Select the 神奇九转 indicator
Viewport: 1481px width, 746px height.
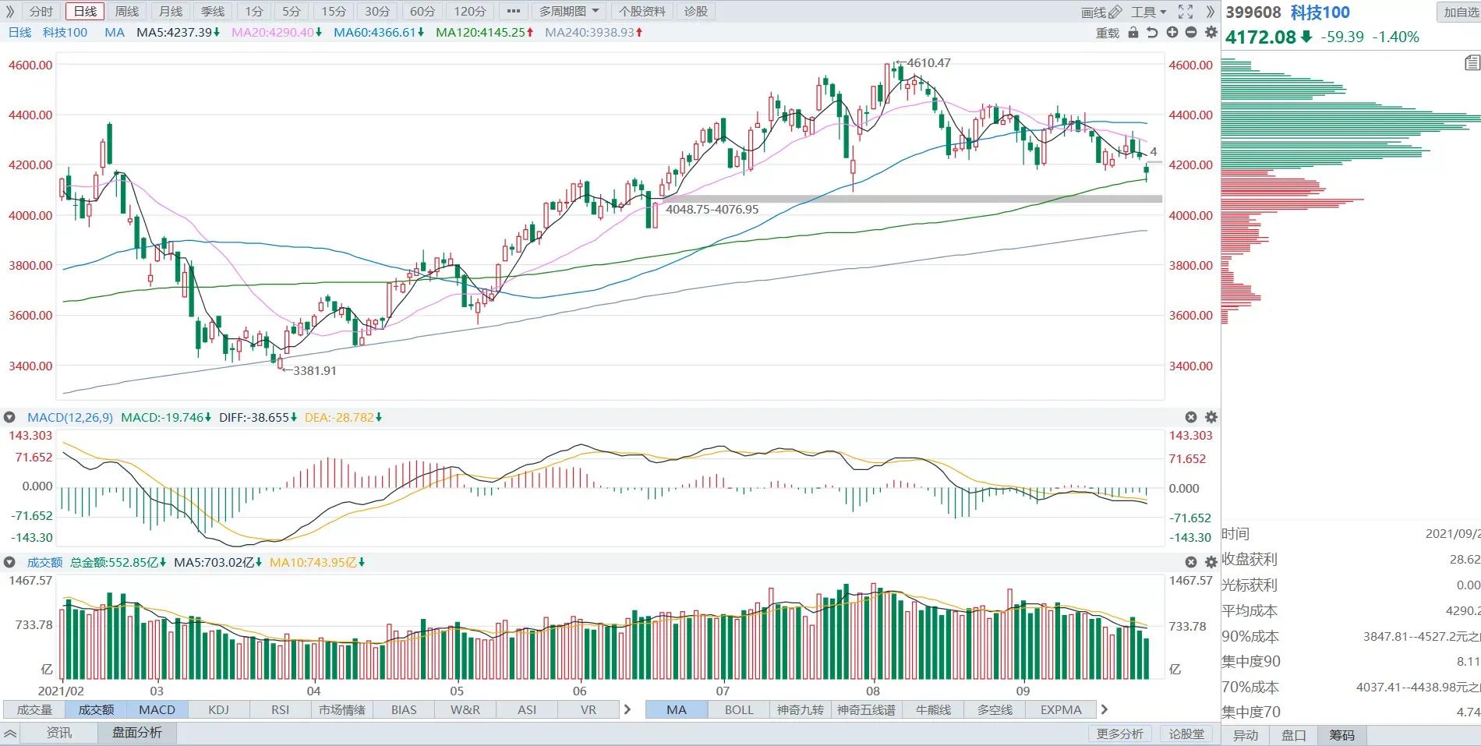click(801, 710)
